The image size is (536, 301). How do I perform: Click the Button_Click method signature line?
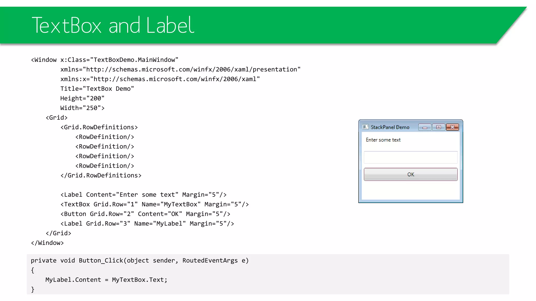coord(140,261)
